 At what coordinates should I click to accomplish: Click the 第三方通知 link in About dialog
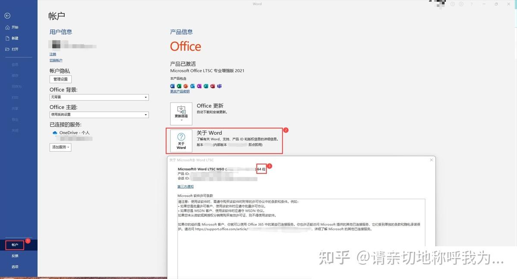pos(186,187)
